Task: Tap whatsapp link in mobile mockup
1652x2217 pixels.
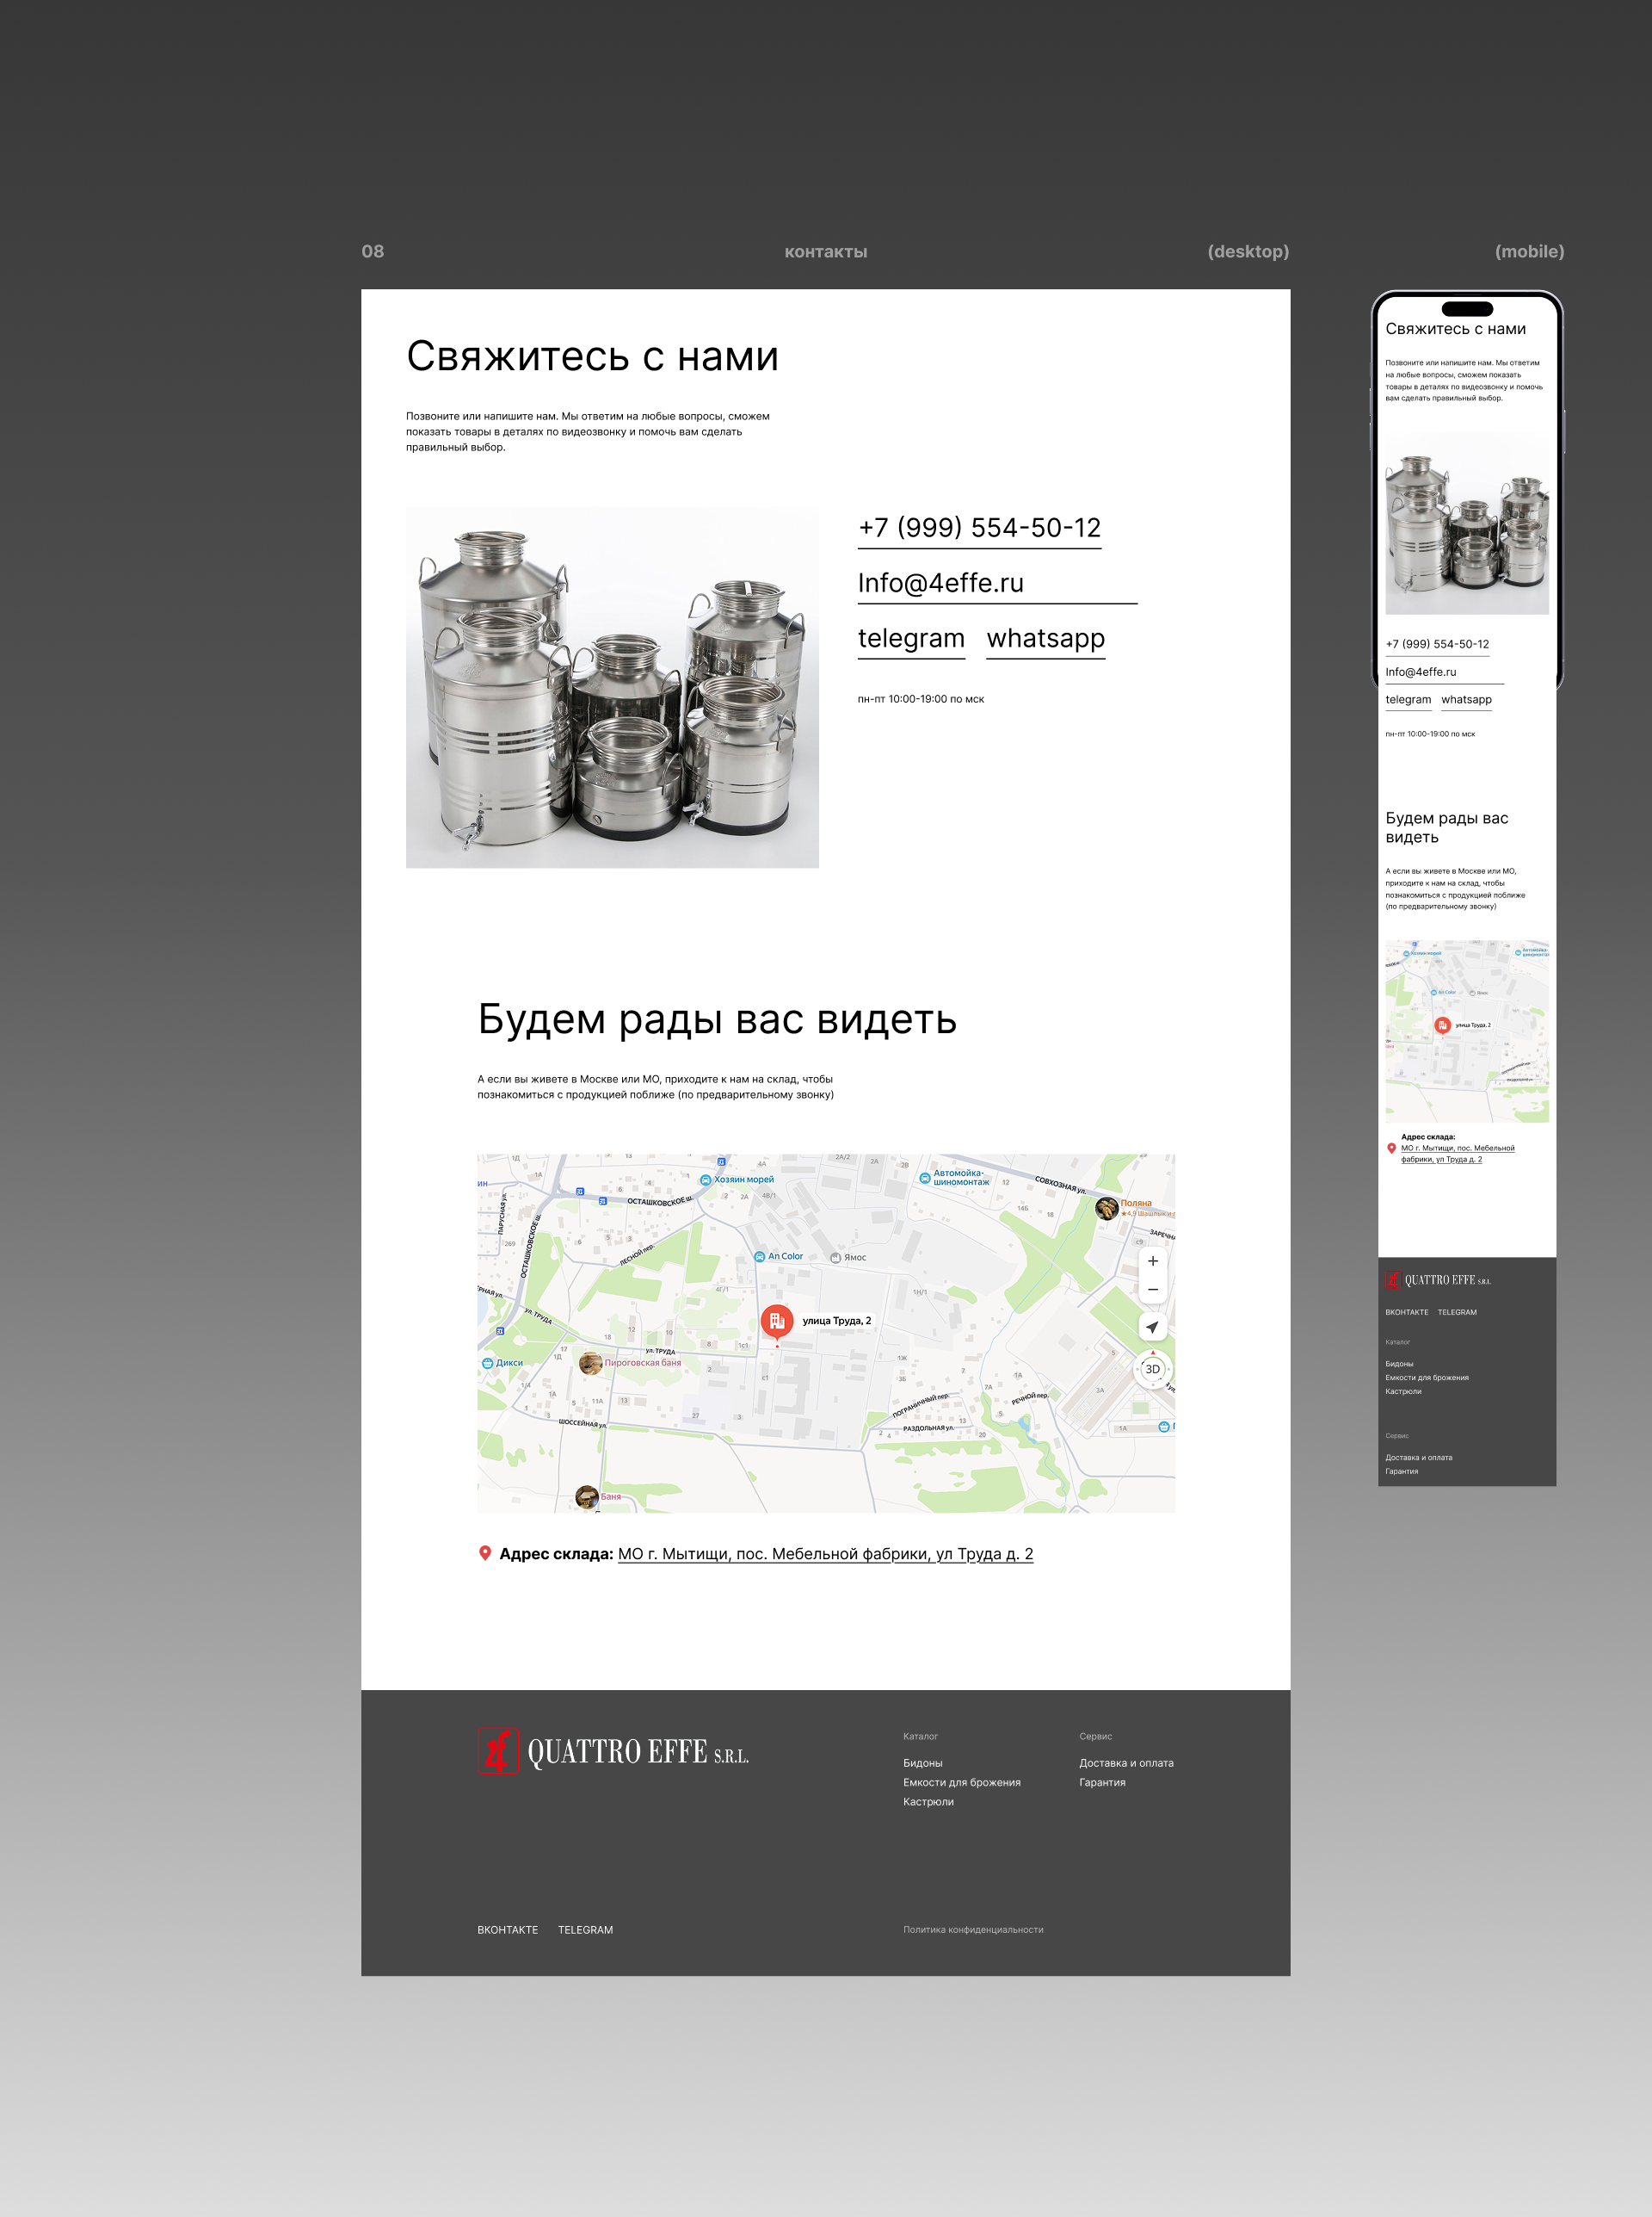Action: pos(1466,699)
